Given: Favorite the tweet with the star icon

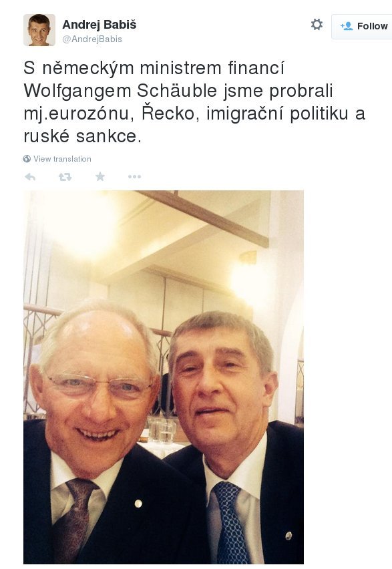Looking at the screenshot, I should pyautogui.click(x=100, y=177).
